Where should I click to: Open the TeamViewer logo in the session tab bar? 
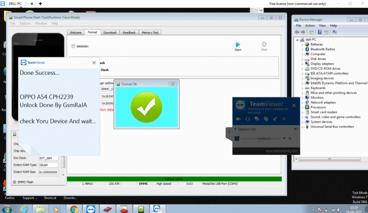pos(2,3)
